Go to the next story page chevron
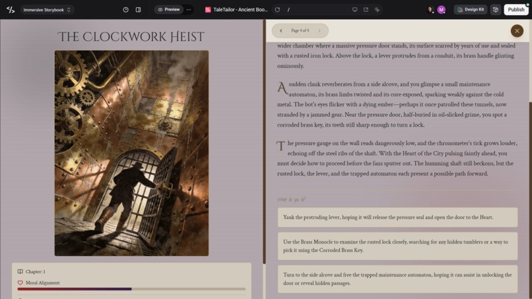Image resolution: width=532 pixels, height=299 pixels. coord(319,30)
